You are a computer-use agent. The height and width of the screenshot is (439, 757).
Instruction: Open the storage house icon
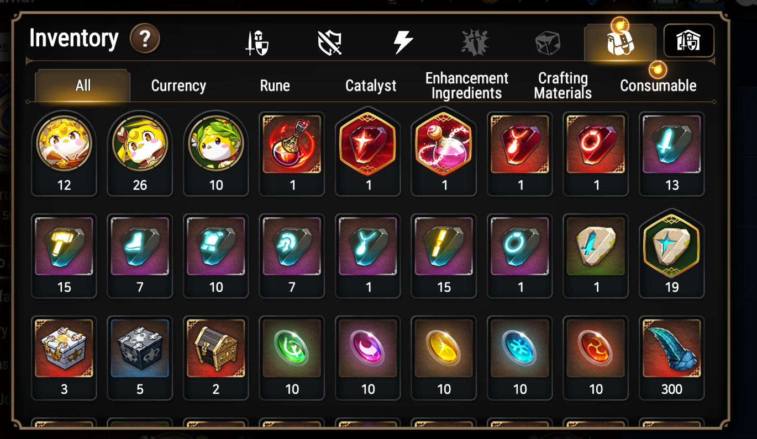[688, 41]
